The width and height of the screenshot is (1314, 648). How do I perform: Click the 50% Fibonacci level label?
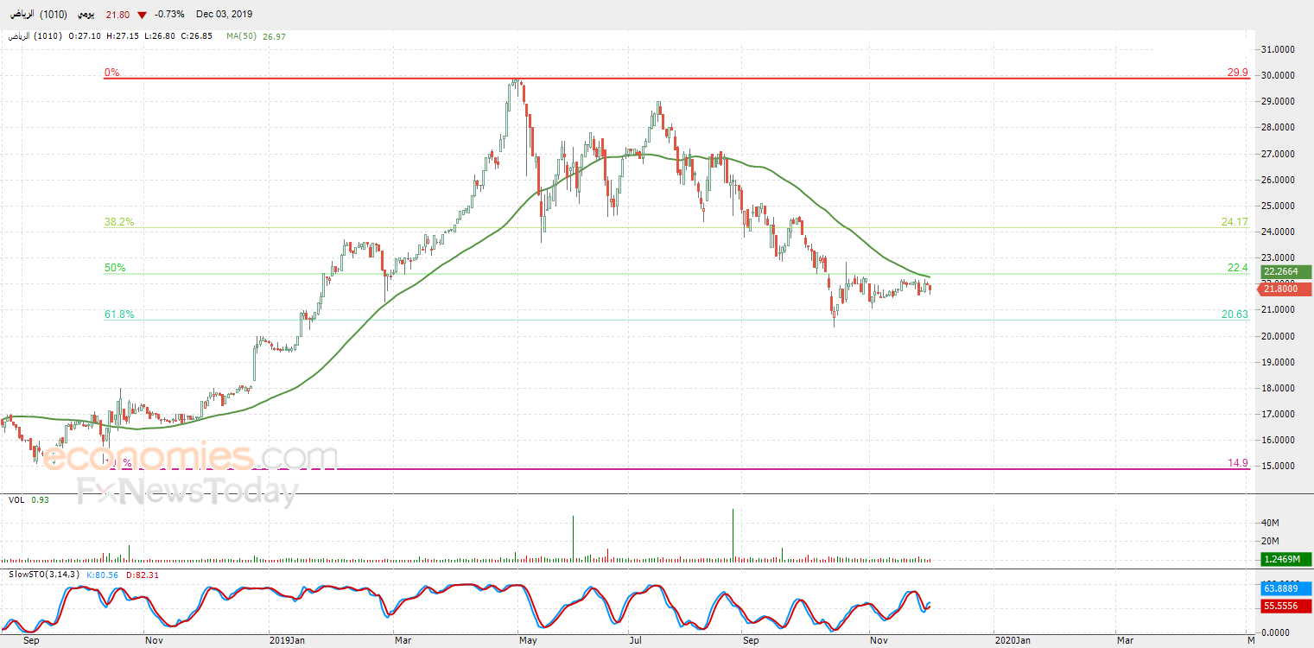pos(115,268)
